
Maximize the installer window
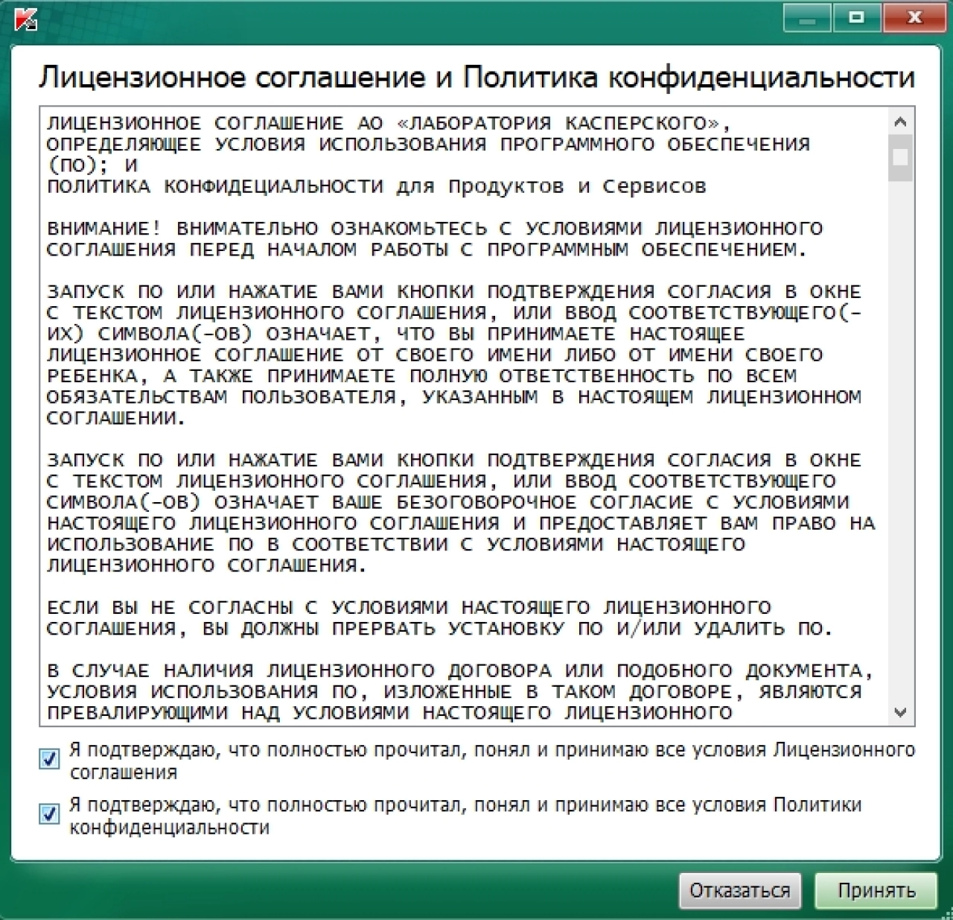pyautogui.click(x=856, y=18)
